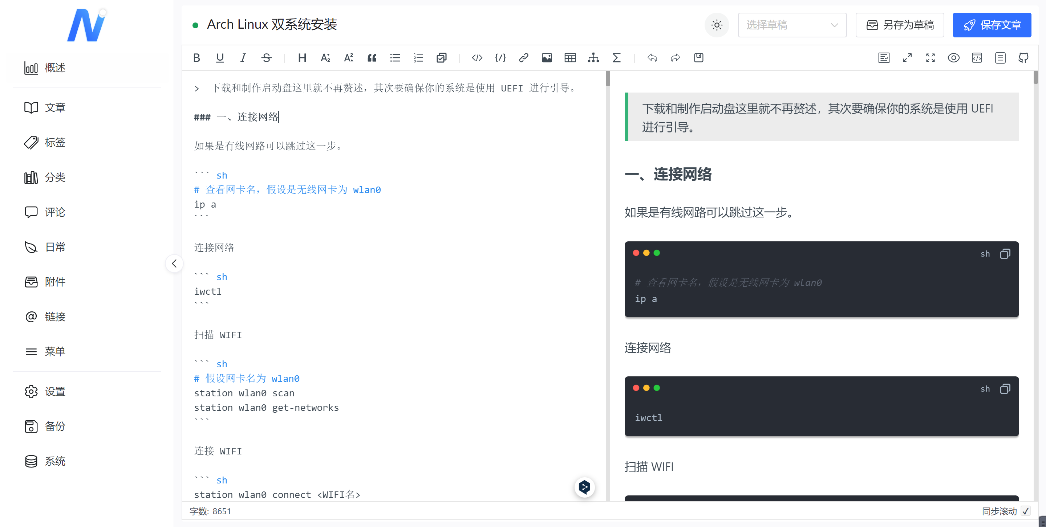Open the 文章 section in the sidebar
This screenshot has width=1046, height=527.
(x=55, y=107)
